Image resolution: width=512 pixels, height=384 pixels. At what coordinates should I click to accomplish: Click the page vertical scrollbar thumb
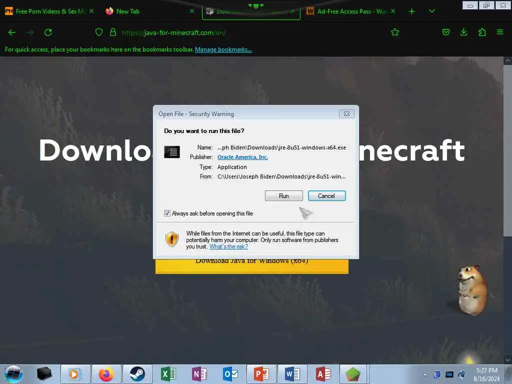click(x=507, y=151)
